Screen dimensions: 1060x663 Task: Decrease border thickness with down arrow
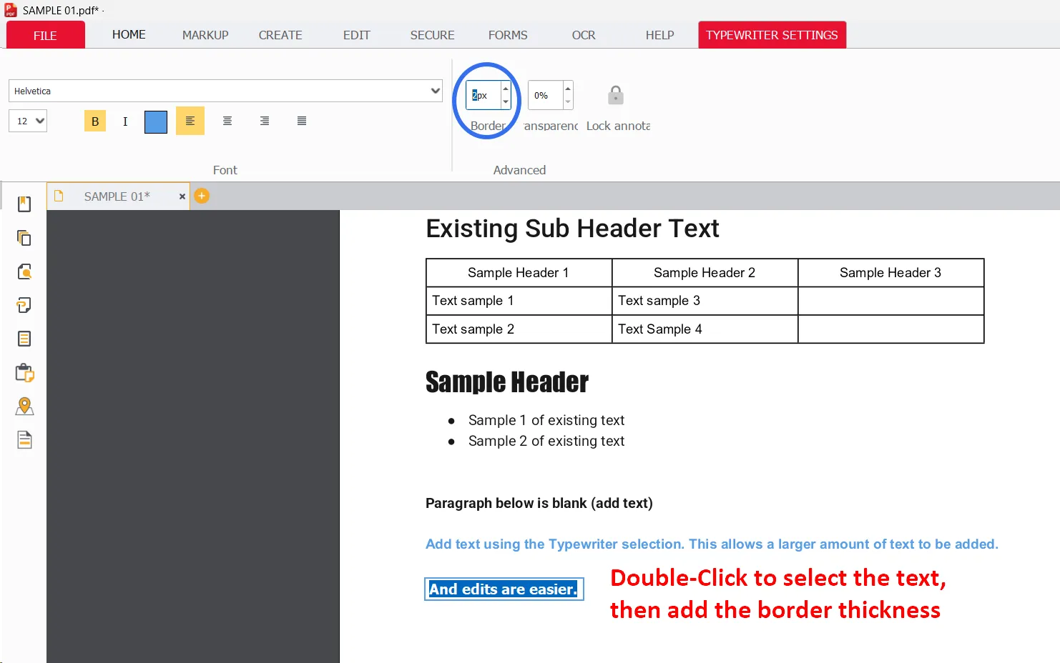point(506,102)
